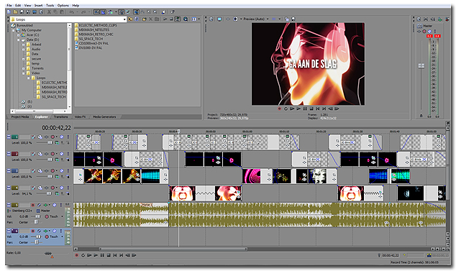The image size is (456, 271).
Task: Adjust the Master volume fader
Action: click(421, 66)
